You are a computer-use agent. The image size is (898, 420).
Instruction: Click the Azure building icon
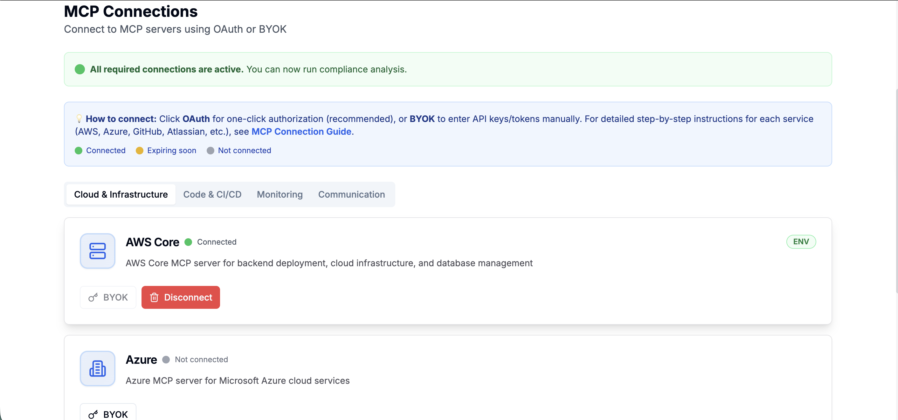(x=98, y=368)
